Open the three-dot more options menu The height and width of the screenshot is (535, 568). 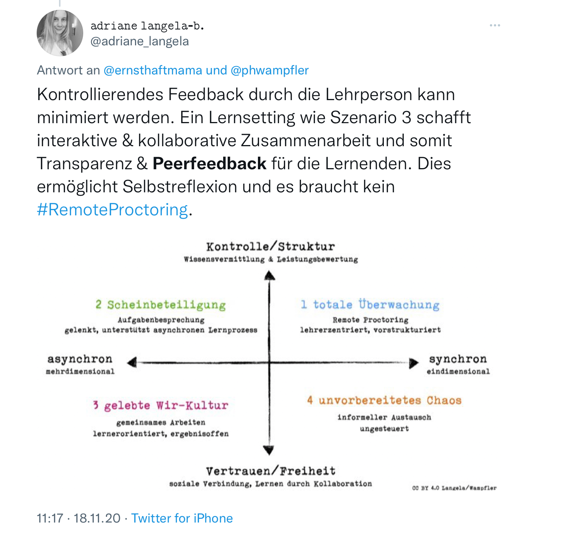(495, 25)
